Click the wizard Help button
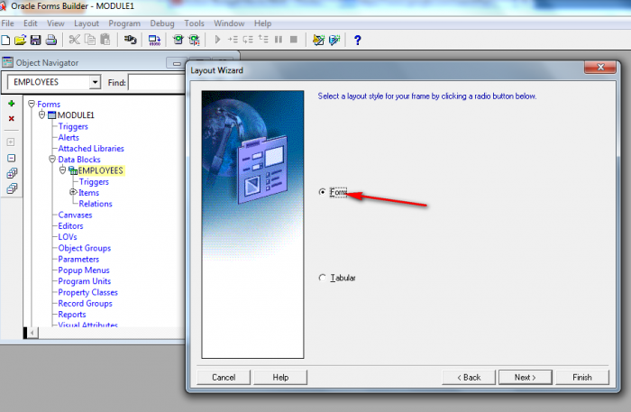This screenshot has width=631, height=412. click(x=280, y=378)
